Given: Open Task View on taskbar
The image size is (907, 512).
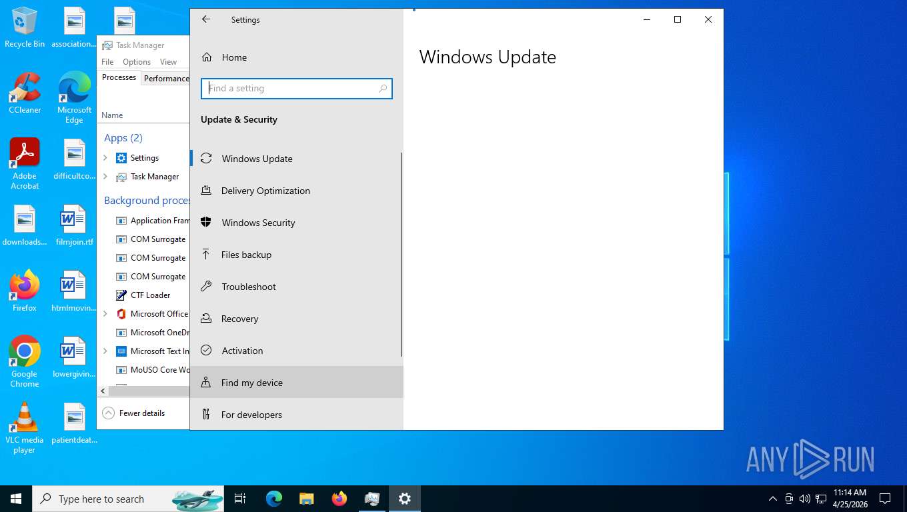Looking at the screenshot, I should tap(240, 499).
